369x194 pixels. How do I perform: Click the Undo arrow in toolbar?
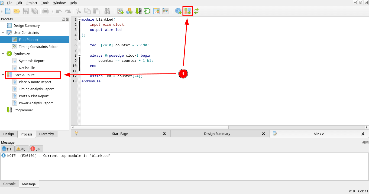tap(59, 11)
